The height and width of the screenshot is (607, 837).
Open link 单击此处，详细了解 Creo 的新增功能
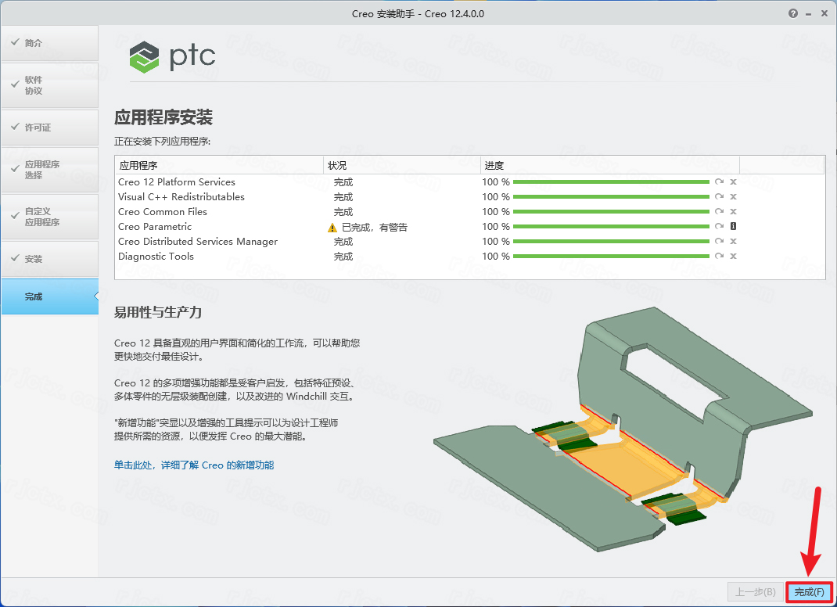194,465
